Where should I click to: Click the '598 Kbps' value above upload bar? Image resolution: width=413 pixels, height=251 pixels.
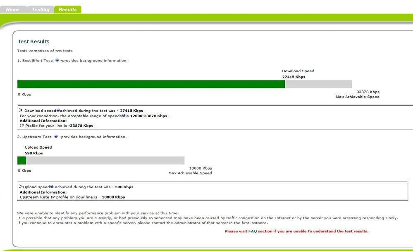click(x=34, y=153)
